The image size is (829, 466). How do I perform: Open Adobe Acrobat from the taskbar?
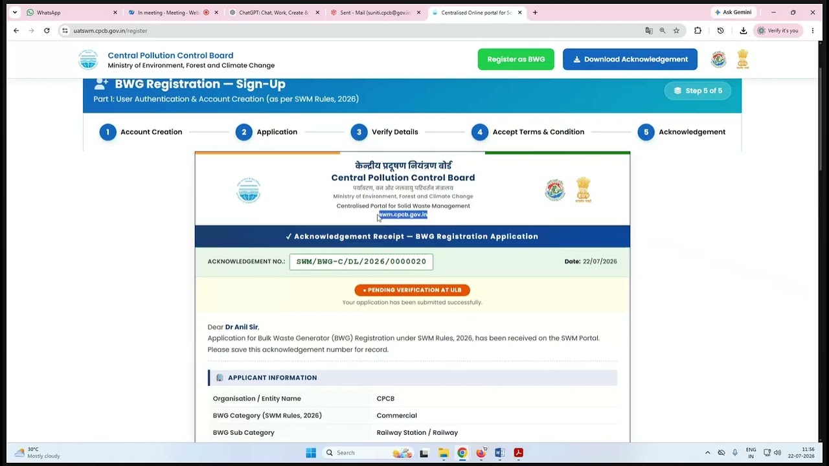519,452
